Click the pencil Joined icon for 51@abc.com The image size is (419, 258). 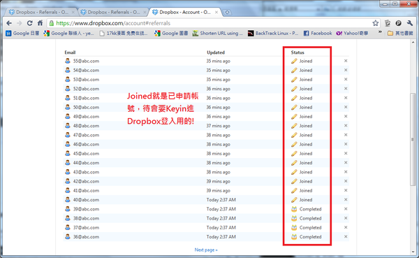294,98
